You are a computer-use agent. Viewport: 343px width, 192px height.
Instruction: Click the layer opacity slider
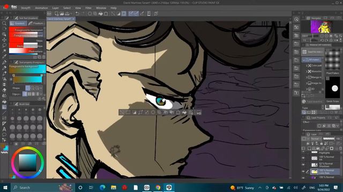coord(329,139)
